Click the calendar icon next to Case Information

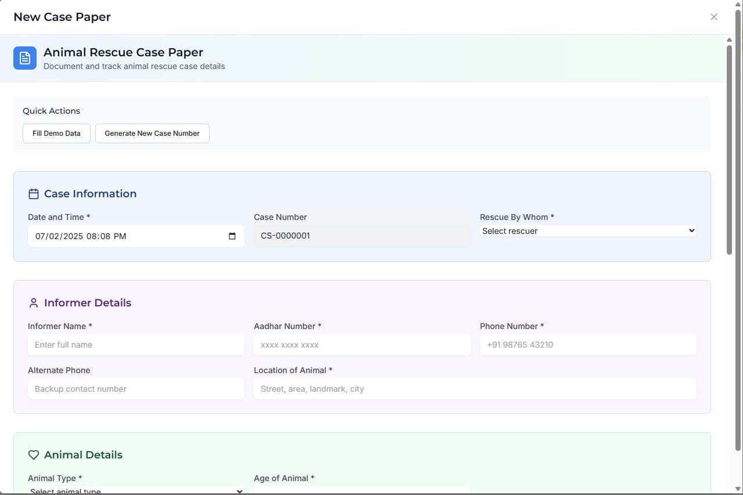click(x=34, y=194)
